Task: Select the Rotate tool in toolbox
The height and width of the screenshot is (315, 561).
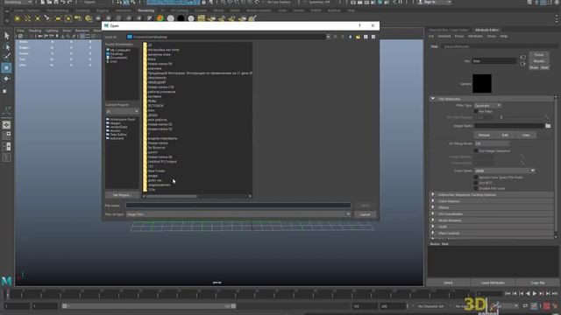Action: point(6,79)
